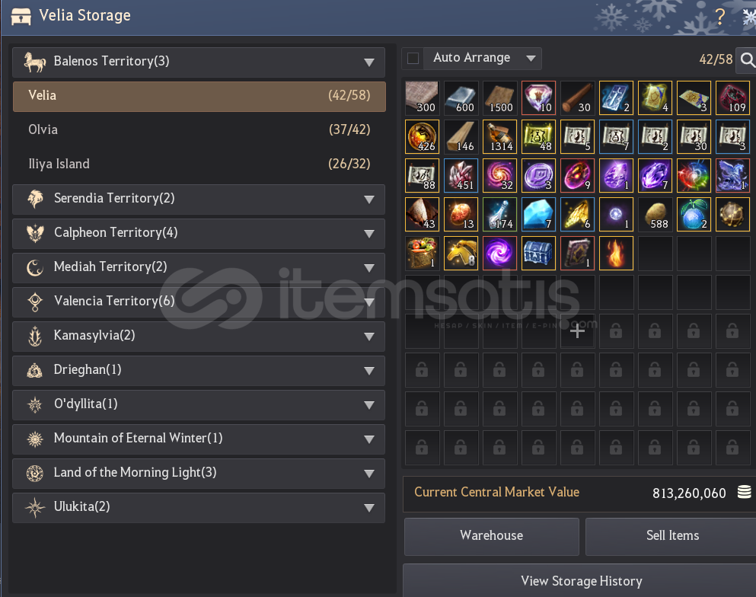Viewport: 756px width, 597px height.
Task: Open the Iliya Island storage entry
Action: point(199,164)
